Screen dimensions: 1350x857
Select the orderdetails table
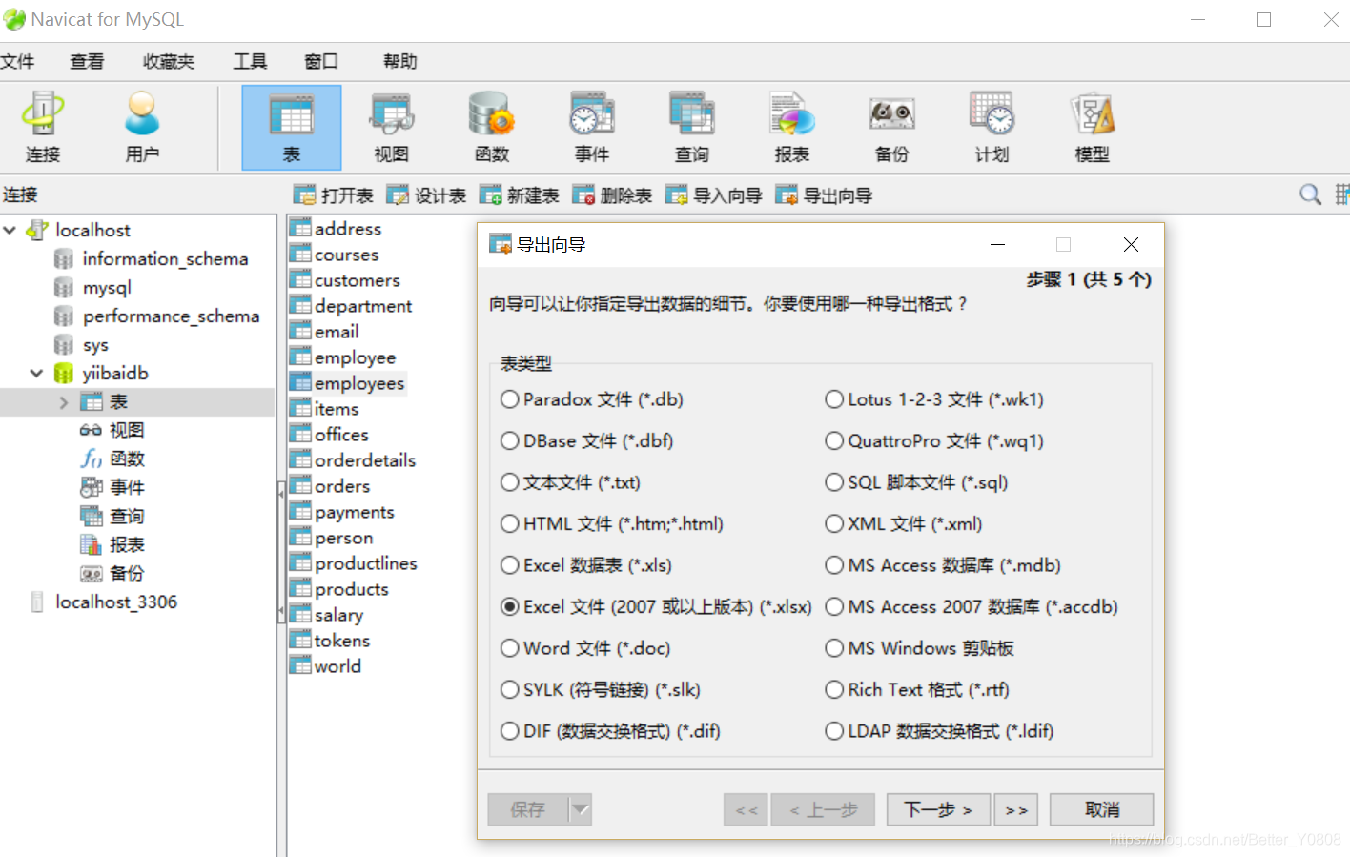(x=354, y=460)
